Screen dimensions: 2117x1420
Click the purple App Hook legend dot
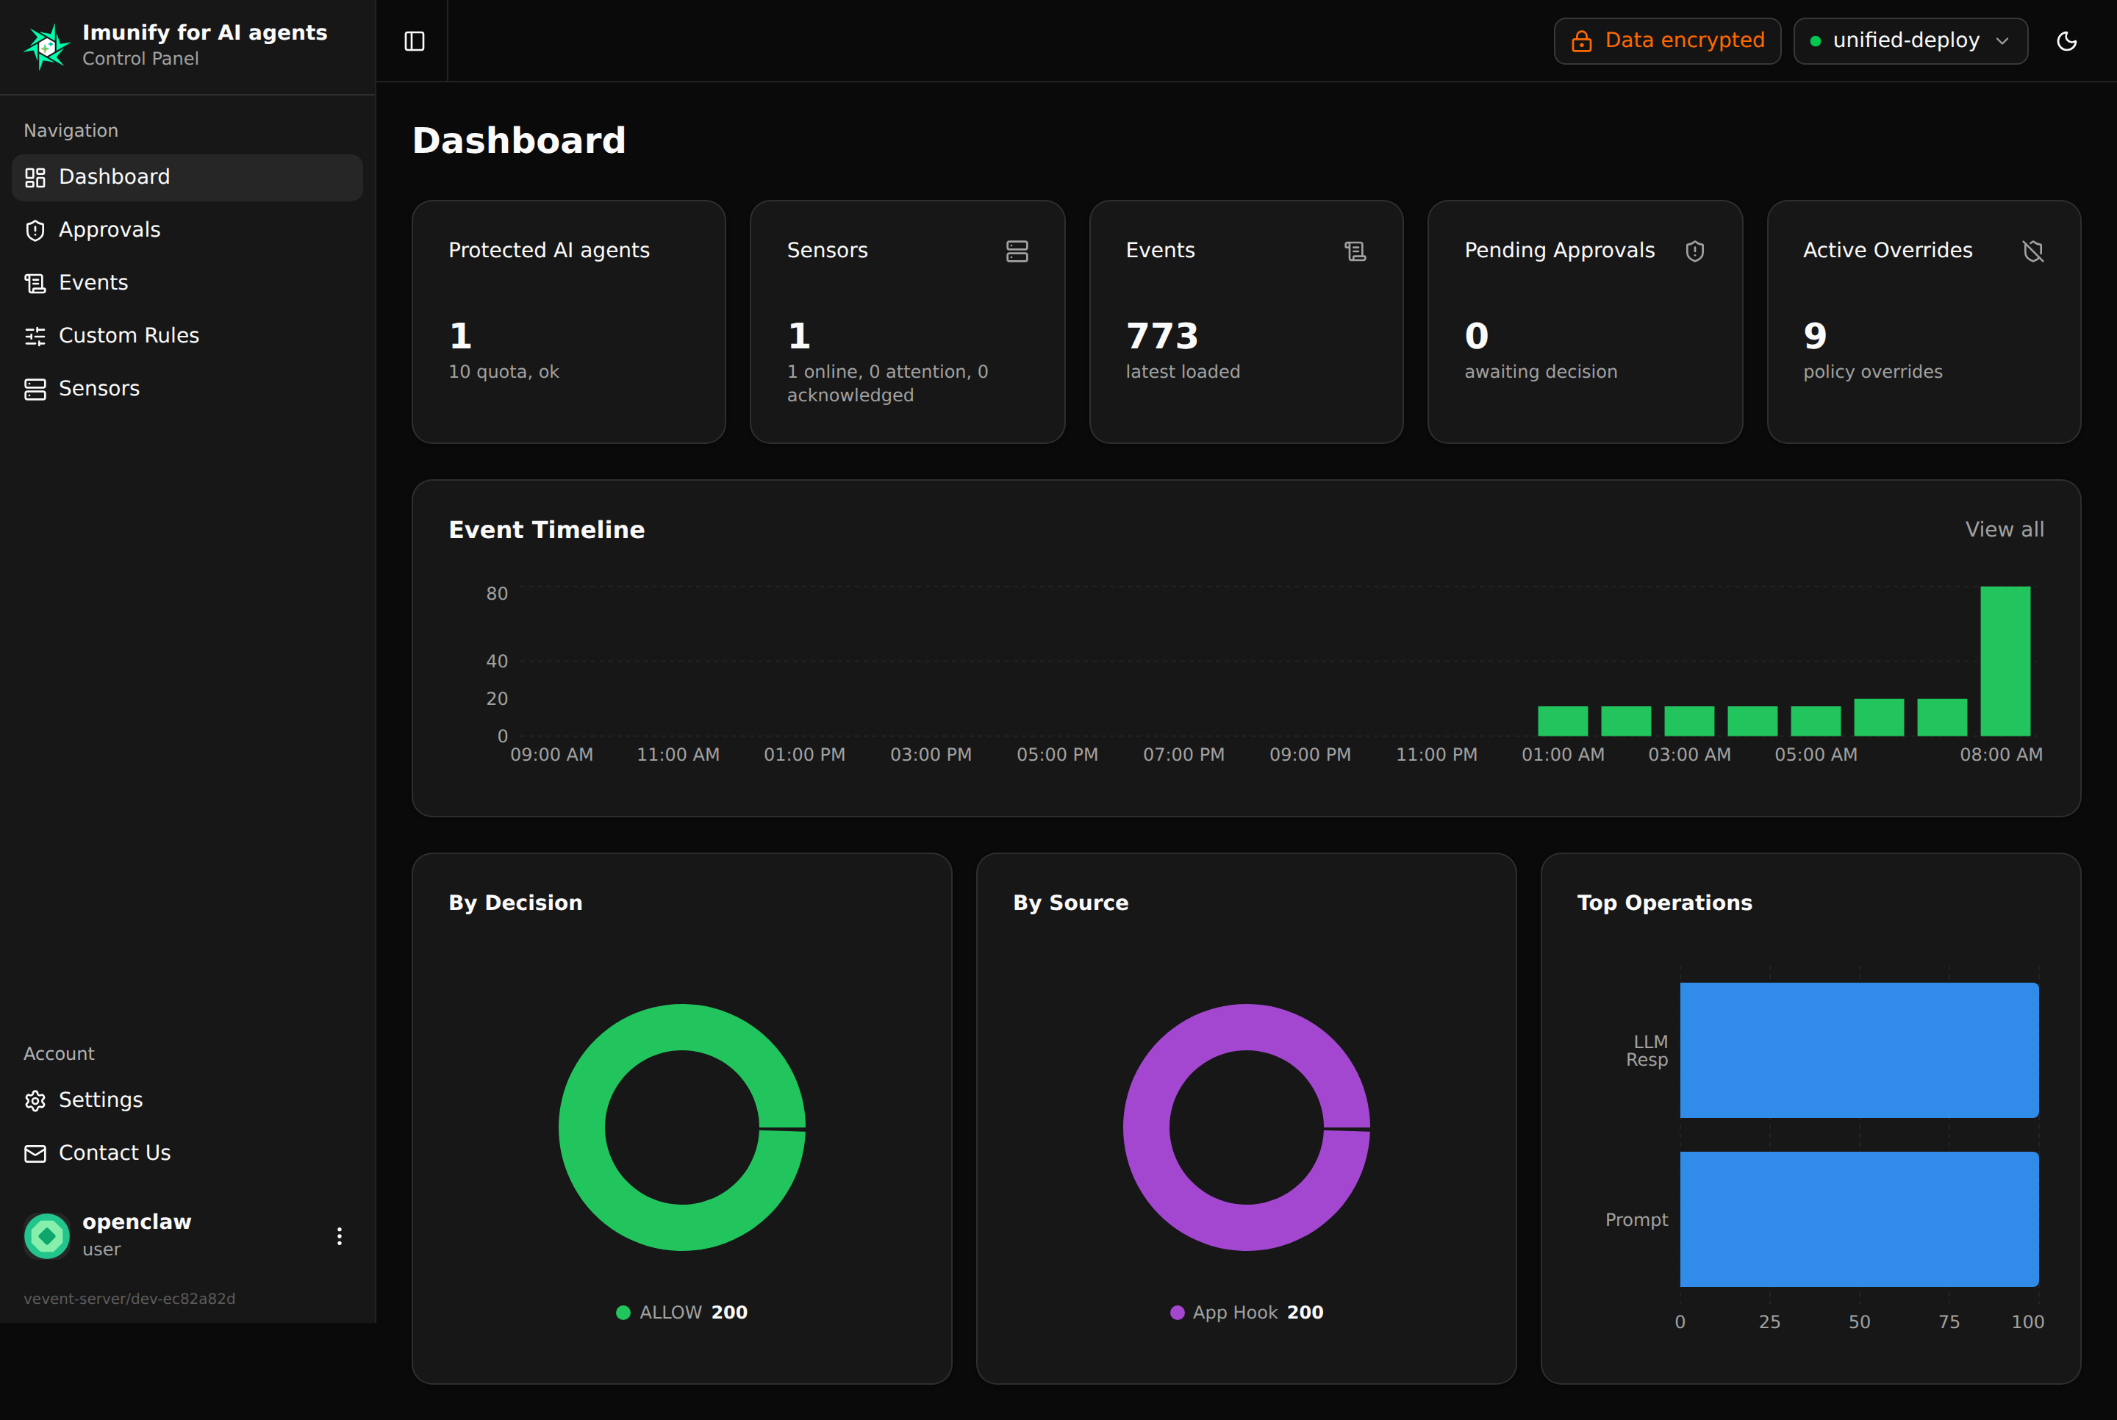[x=1177, y=1312]
